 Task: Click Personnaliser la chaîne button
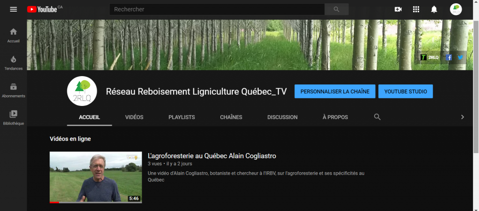[x=335, y=91]
